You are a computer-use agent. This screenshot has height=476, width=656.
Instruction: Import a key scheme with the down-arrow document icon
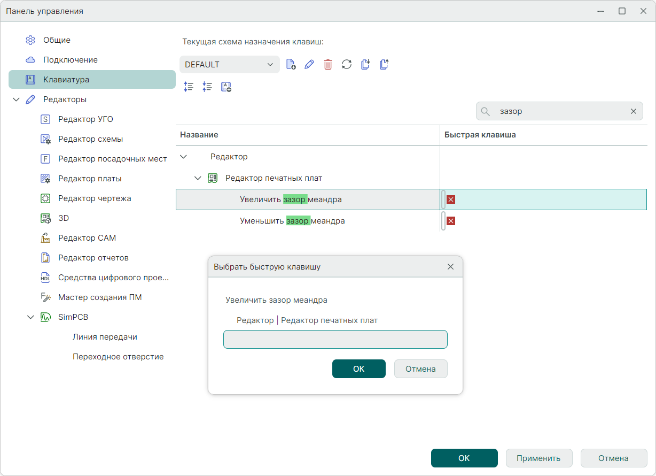365,65
